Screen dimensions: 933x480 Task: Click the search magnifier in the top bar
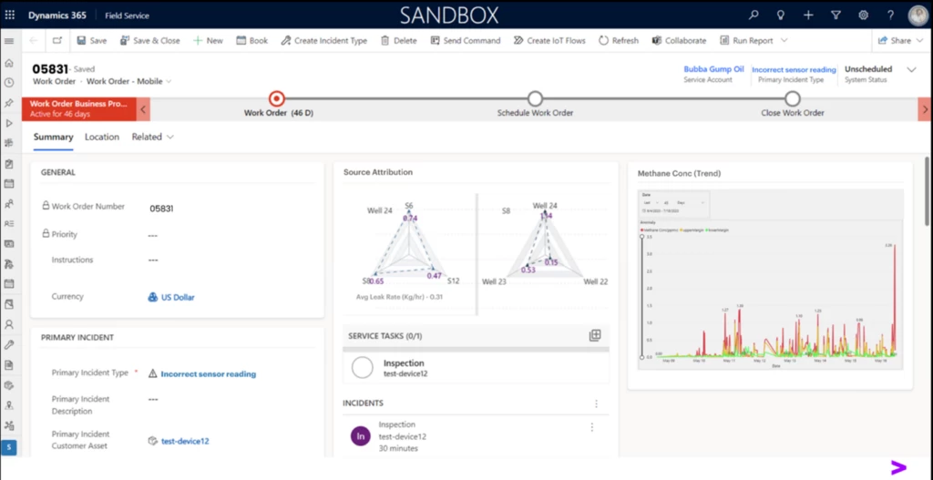[x=754, y=15]
